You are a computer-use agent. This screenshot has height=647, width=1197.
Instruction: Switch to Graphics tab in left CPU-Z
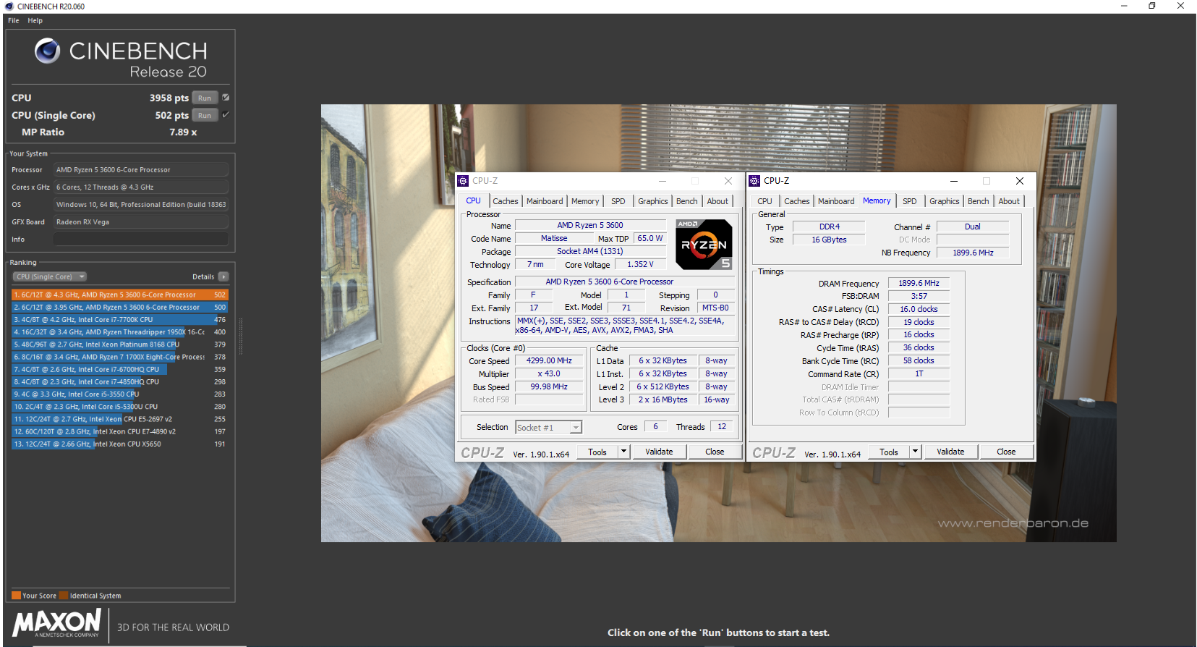pos(653,201)
